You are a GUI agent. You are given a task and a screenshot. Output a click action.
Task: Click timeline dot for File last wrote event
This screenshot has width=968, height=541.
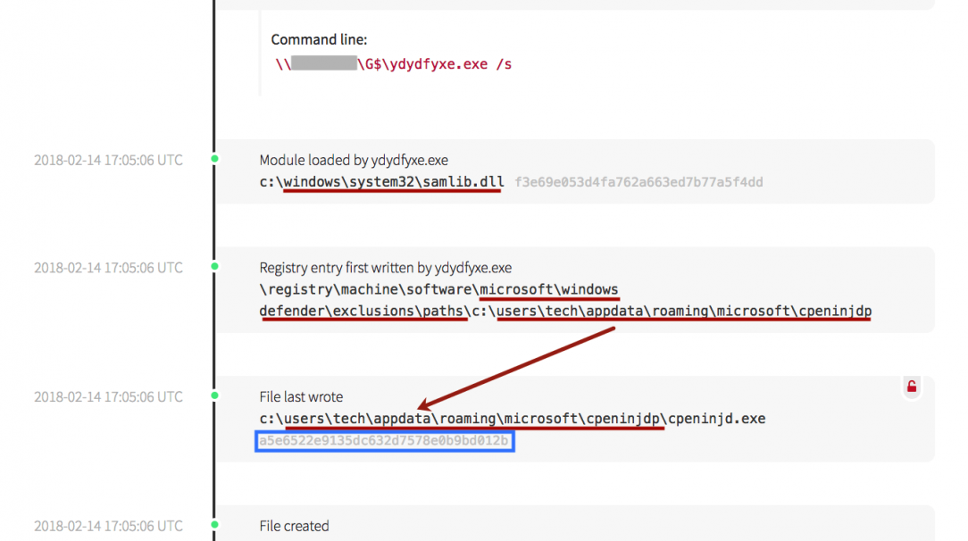(214, 396)
